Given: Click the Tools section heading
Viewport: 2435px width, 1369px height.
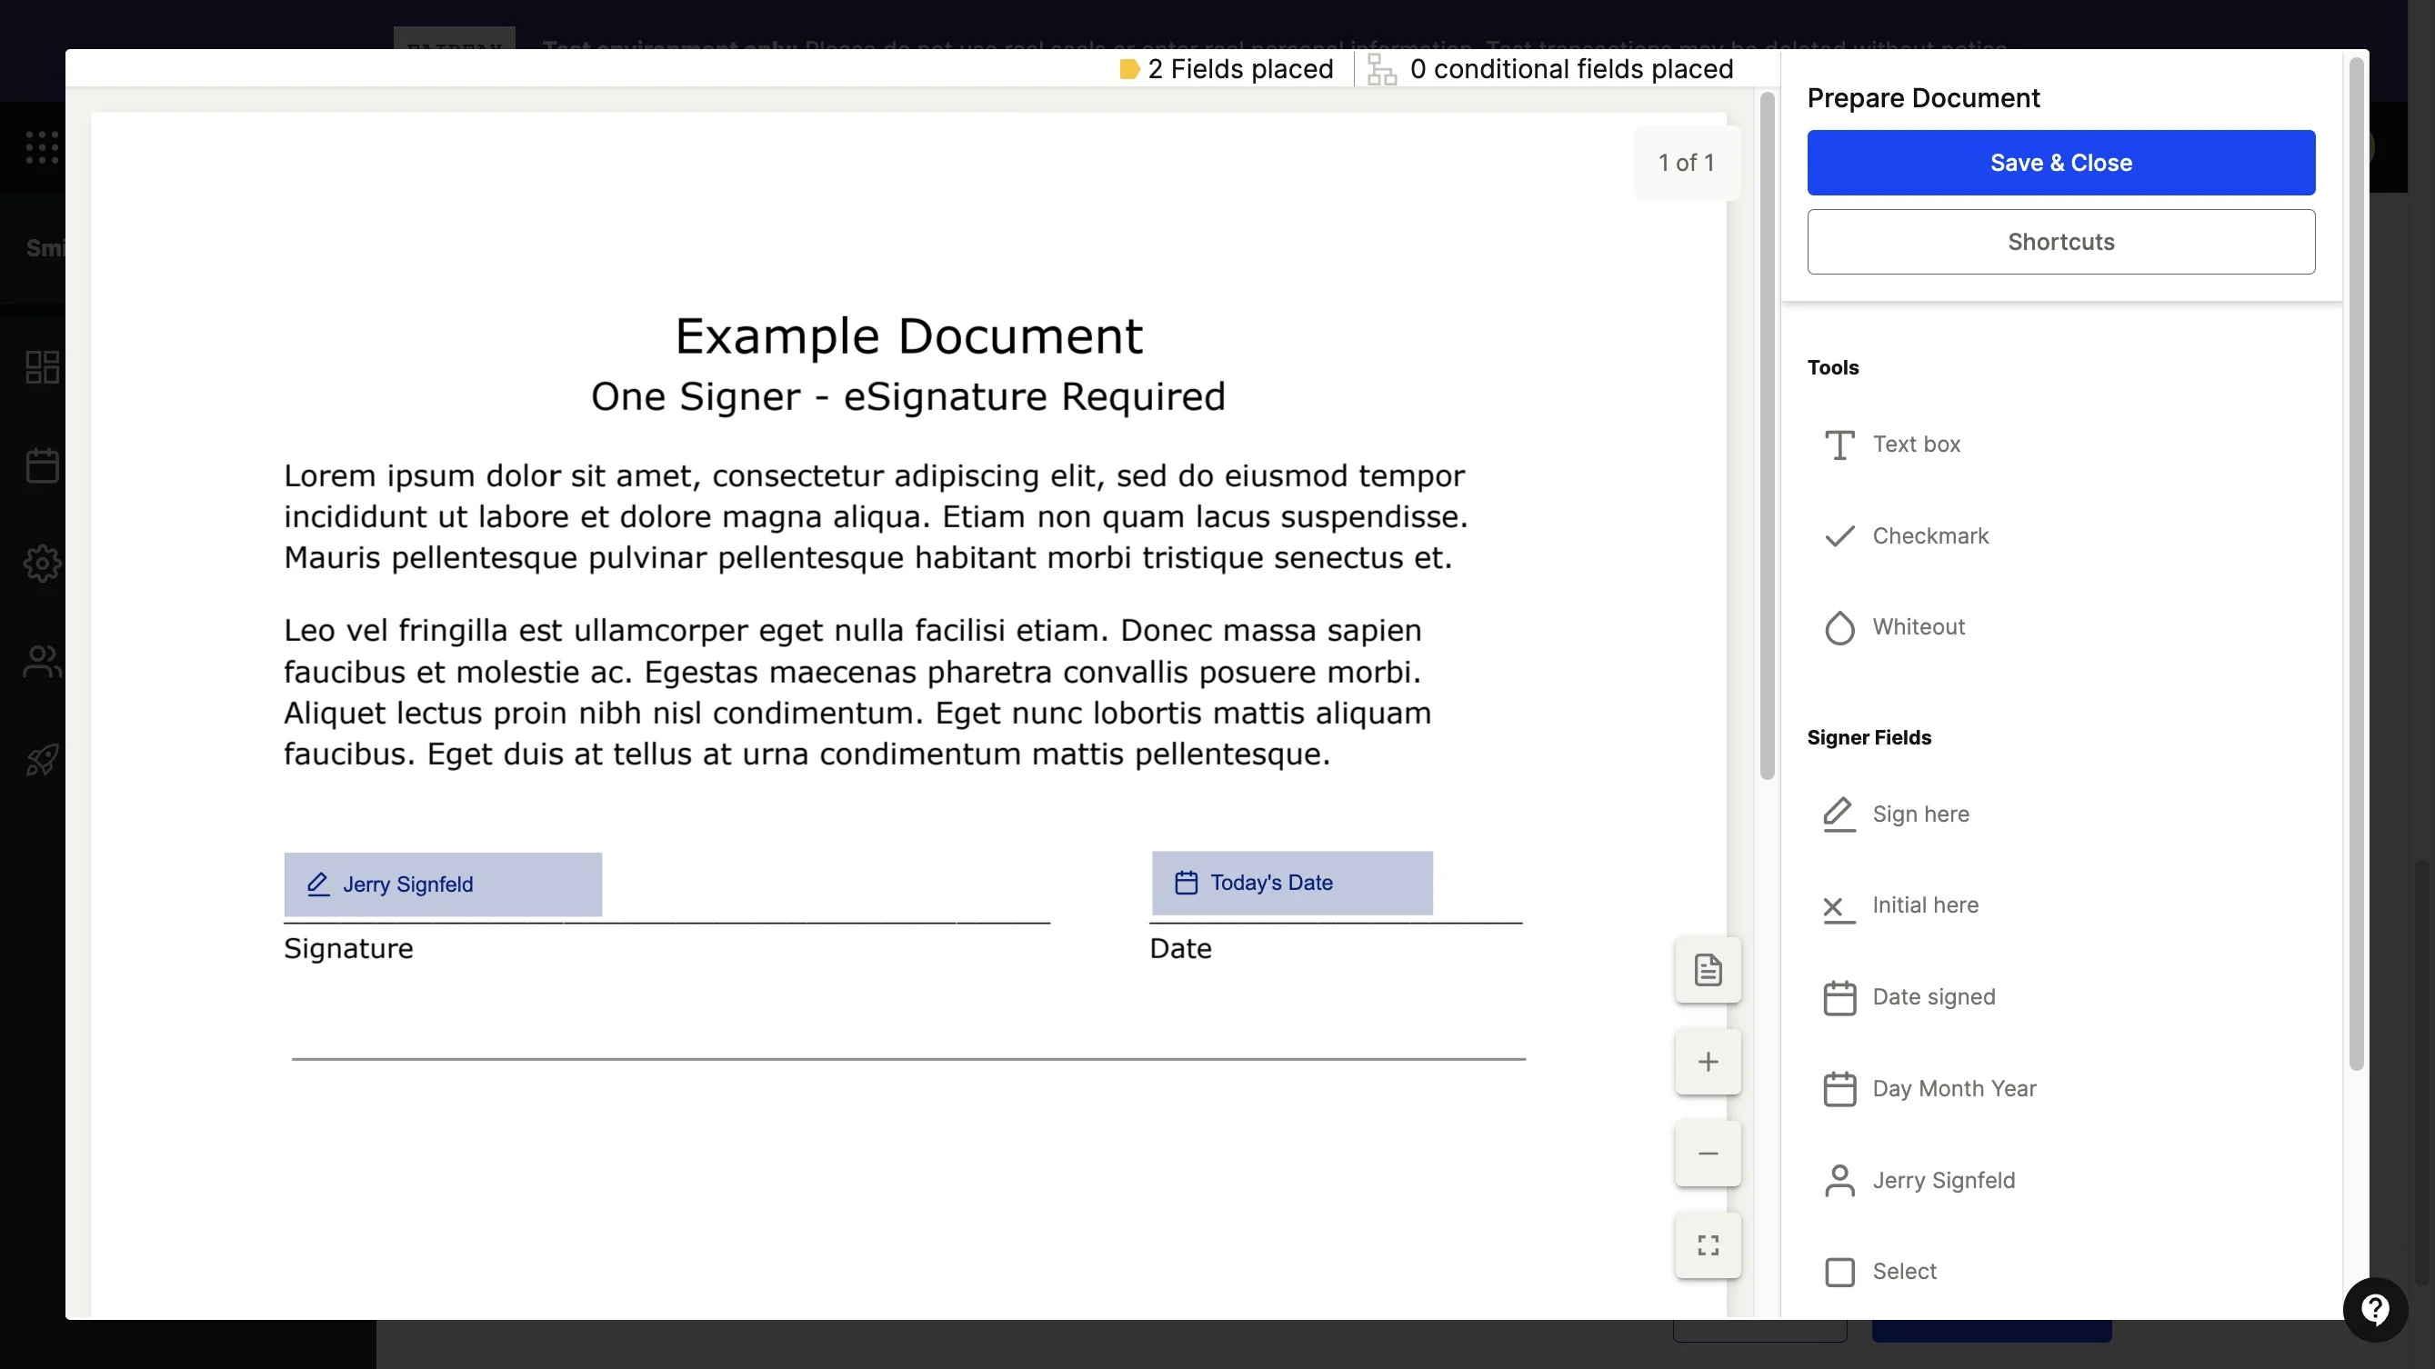Looking at the screenshot, I should coord(1833,367).
